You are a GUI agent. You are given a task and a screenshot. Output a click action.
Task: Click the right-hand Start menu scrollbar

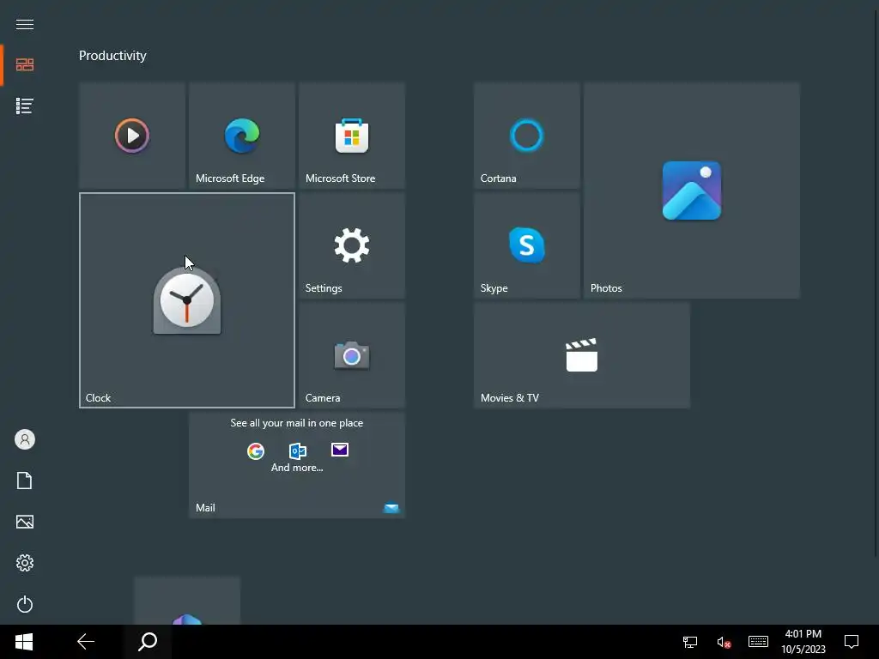(x=876, y=281)
